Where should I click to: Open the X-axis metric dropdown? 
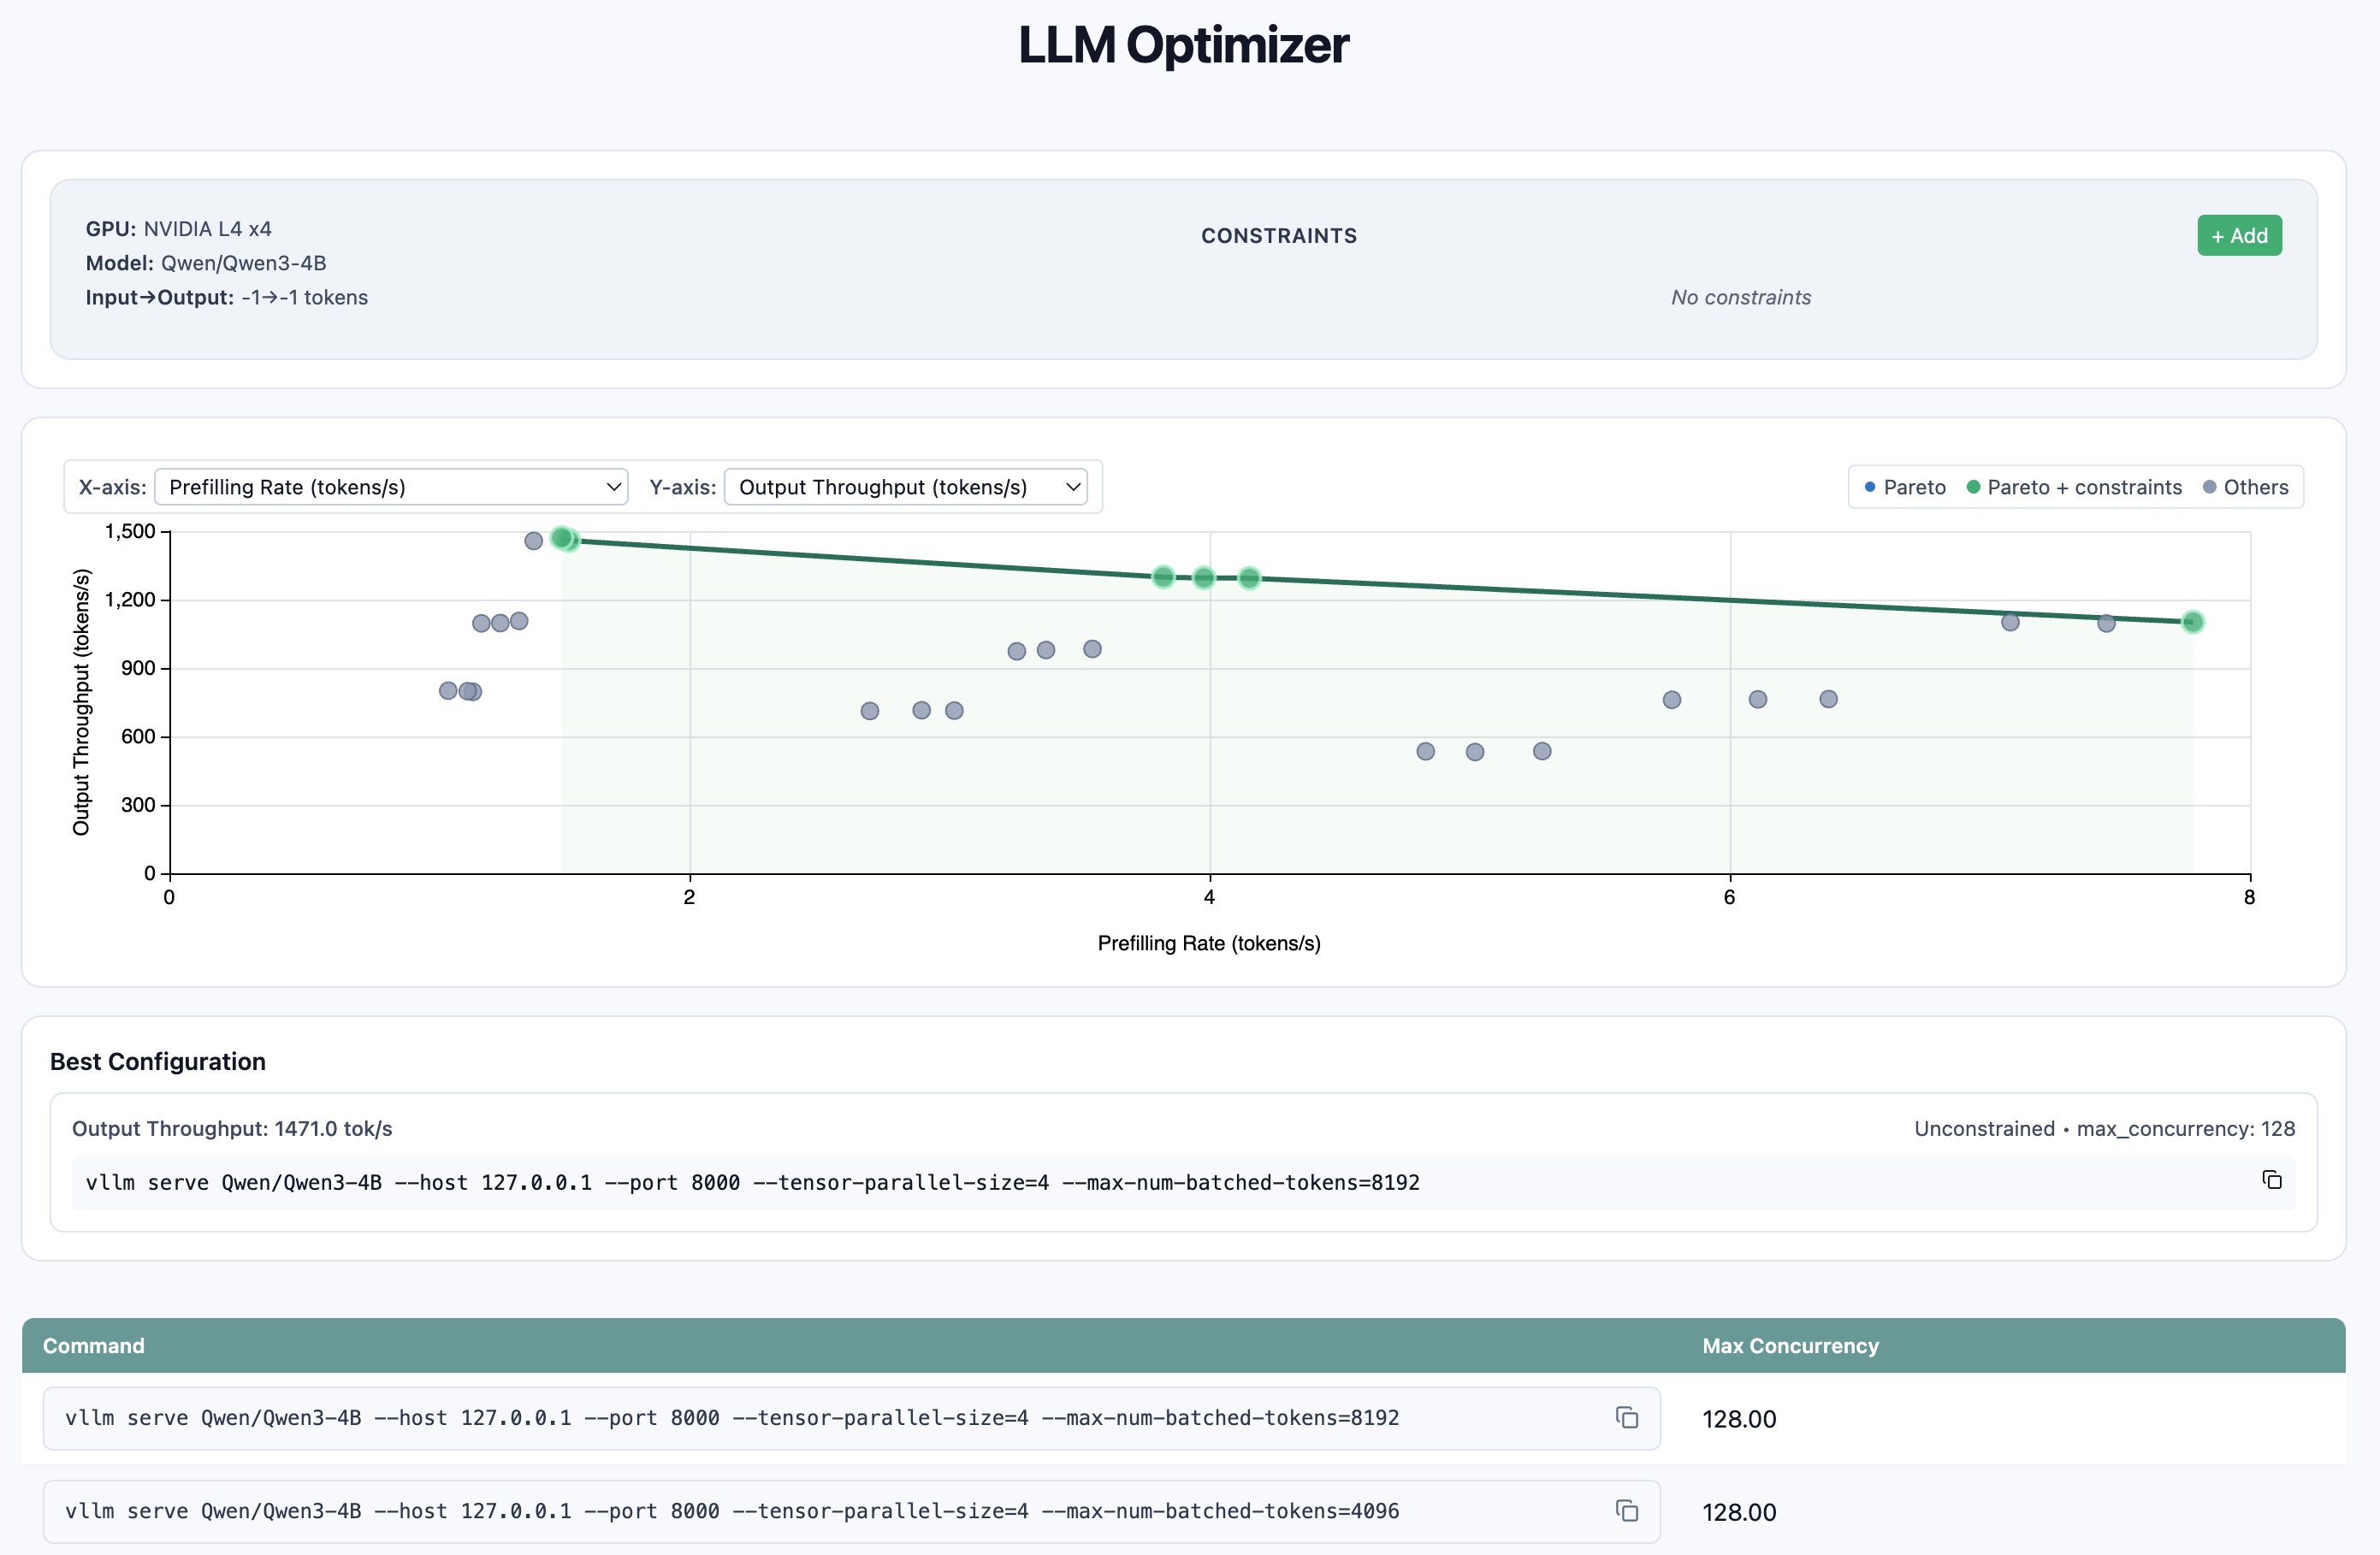pos(391,487)
